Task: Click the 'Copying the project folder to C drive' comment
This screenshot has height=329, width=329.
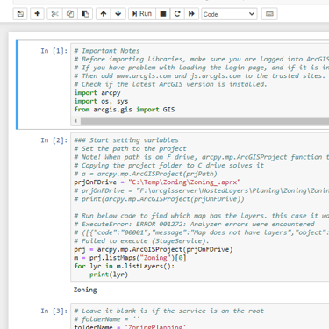Action: click(x=169, y=165)
